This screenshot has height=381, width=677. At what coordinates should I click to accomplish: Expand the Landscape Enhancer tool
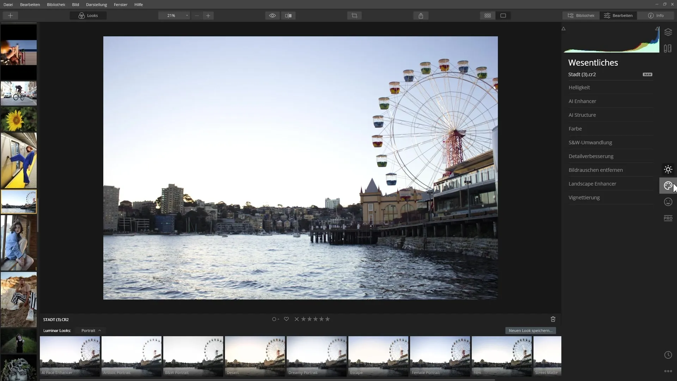tap(610, 184)
